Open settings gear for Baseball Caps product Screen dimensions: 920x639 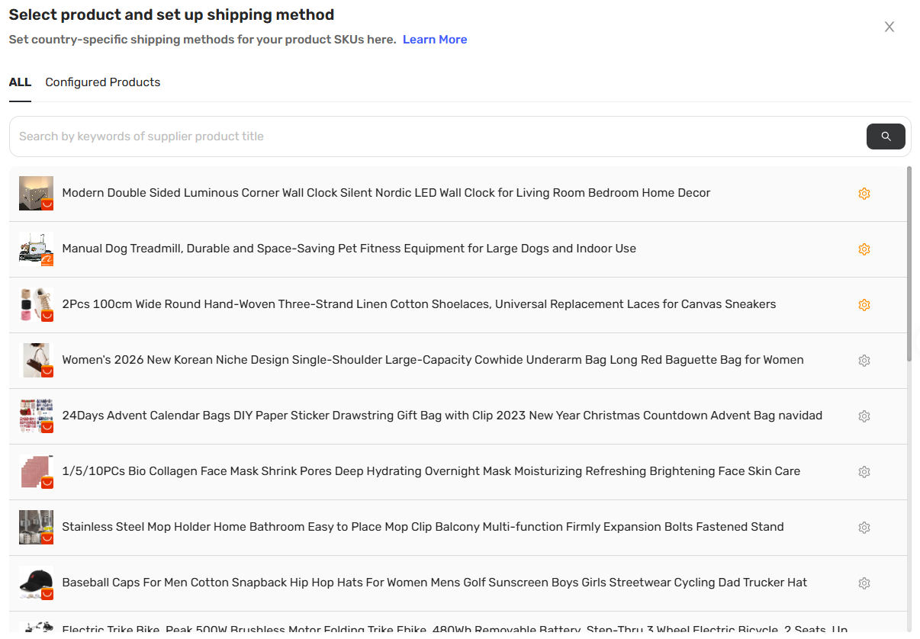864,583
